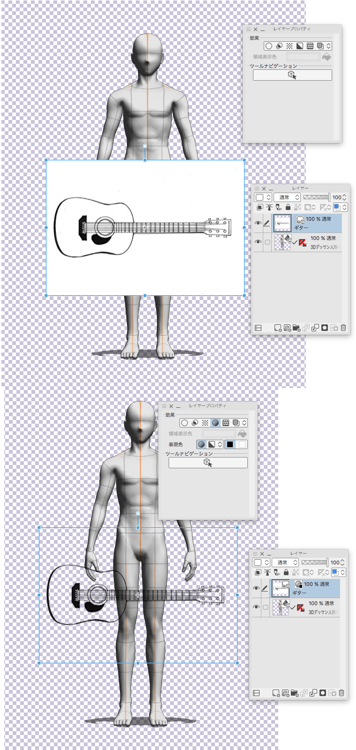Open layer color change dropdown in upper Layer panel
This screenshot has height=750, width=356.
click(341, 207)
